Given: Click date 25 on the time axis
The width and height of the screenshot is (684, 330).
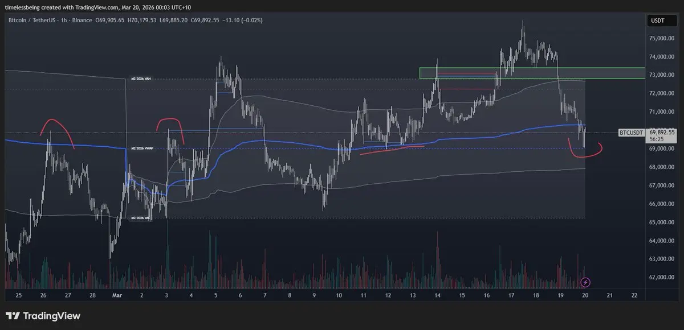Looking at the screenshot, I should pyautogui.click(x=19, y=296).
